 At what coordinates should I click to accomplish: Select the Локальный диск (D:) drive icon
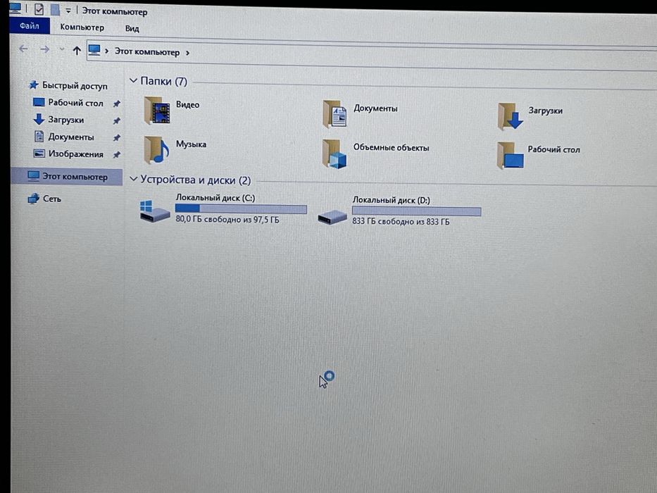pyautogui.click(x=332, y=217)
